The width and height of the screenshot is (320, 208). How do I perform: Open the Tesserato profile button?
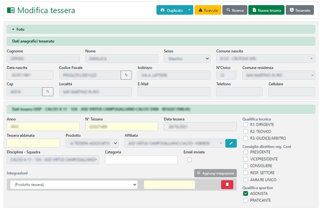[300, 10]
